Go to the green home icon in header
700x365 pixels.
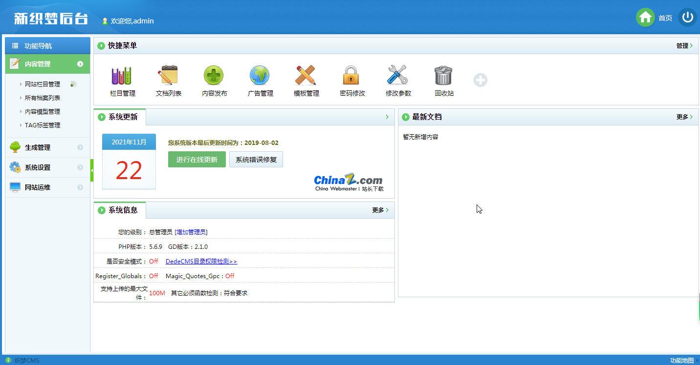click(x=645, y=18)
